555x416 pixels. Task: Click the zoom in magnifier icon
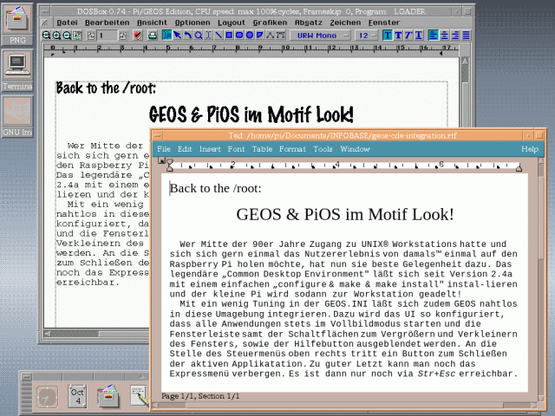(56, 36)
